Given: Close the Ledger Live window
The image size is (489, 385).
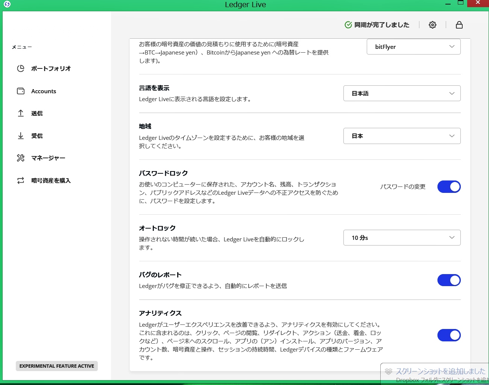Looking at the screenshot, I should tap(478, 3).
